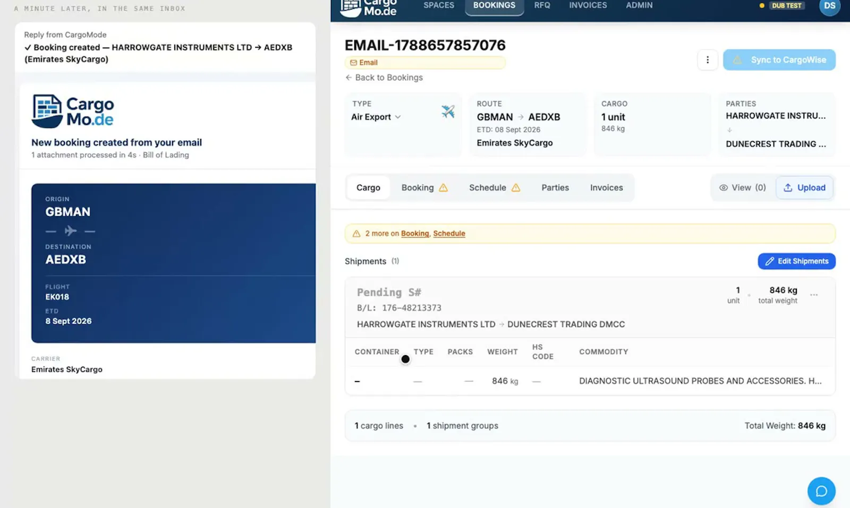The width and height of the screenshot is (850, 508).
Task: Follow the Booking link in warning banner
Action: click(415, 234)
